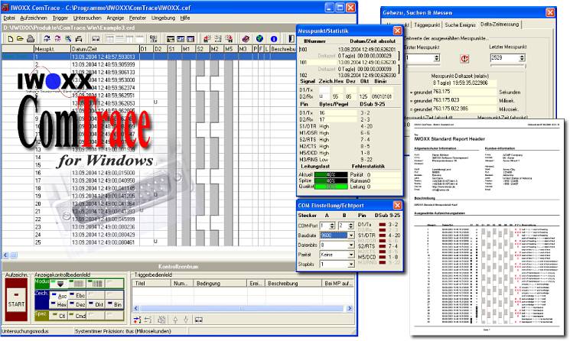
Task: Open the Datenbits dropdown
Action: coord(350,245)
